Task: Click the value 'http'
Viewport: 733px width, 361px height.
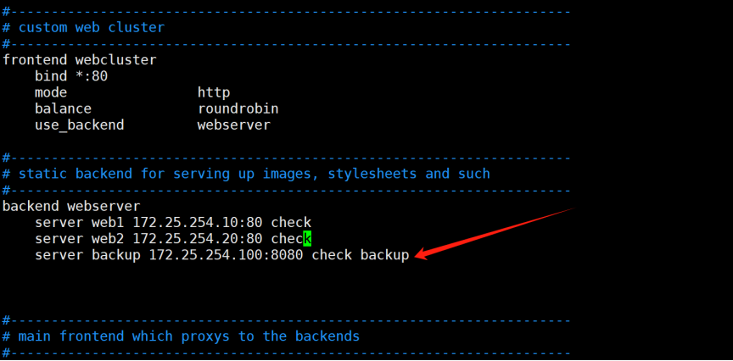Action: (214, 93)
